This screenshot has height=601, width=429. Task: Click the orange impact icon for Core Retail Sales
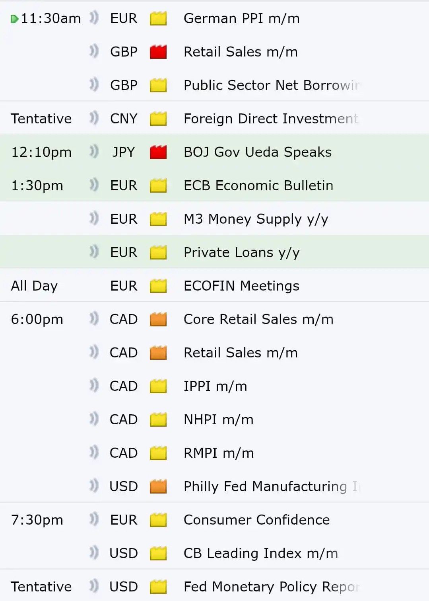[x=157, y=319]
